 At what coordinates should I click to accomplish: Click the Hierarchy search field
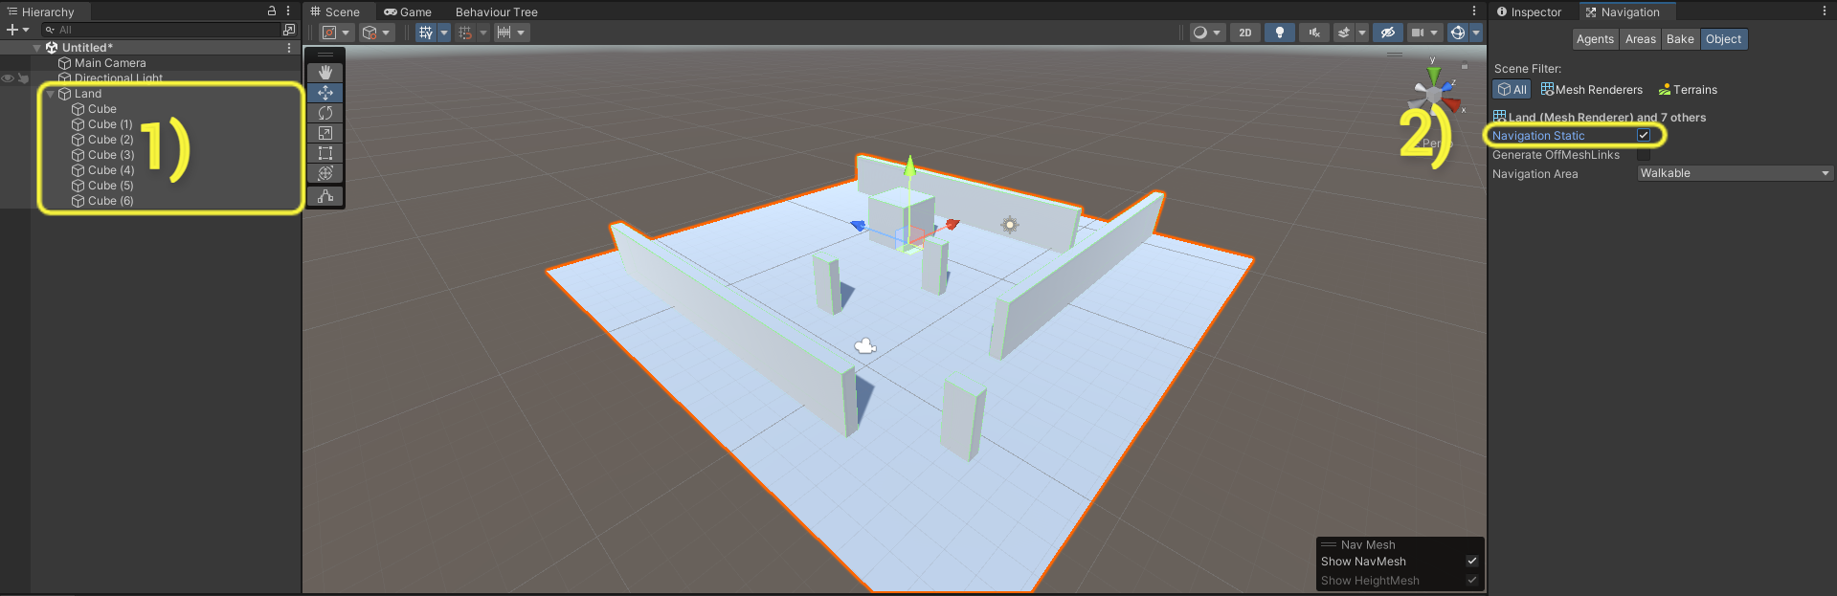[x=163, y=30]
